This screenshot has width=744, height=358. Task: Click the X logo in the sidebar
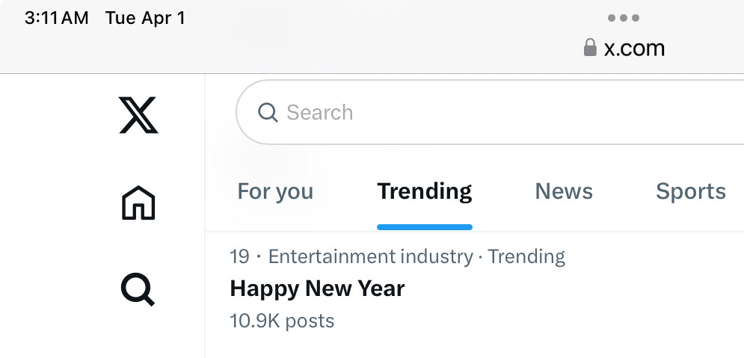[x=138, y=117]
